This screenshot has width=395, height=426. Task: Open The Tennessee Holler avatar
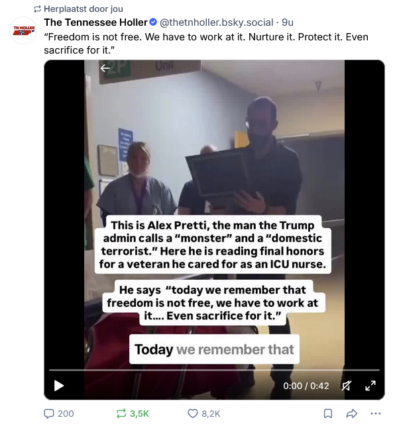point(23,30)
